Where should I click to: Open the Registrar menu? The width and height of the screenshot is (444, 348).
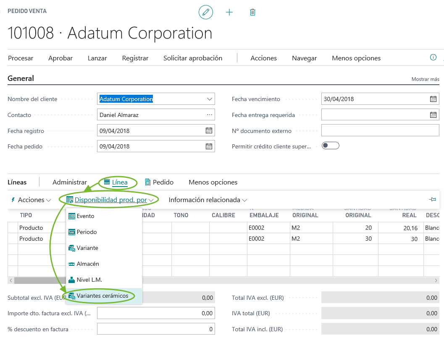[135, 58]
